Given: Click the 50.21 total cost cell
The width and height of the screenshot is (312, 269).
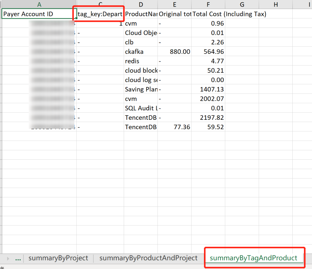Looking at the screenshot, I should (x=208, y=70).
